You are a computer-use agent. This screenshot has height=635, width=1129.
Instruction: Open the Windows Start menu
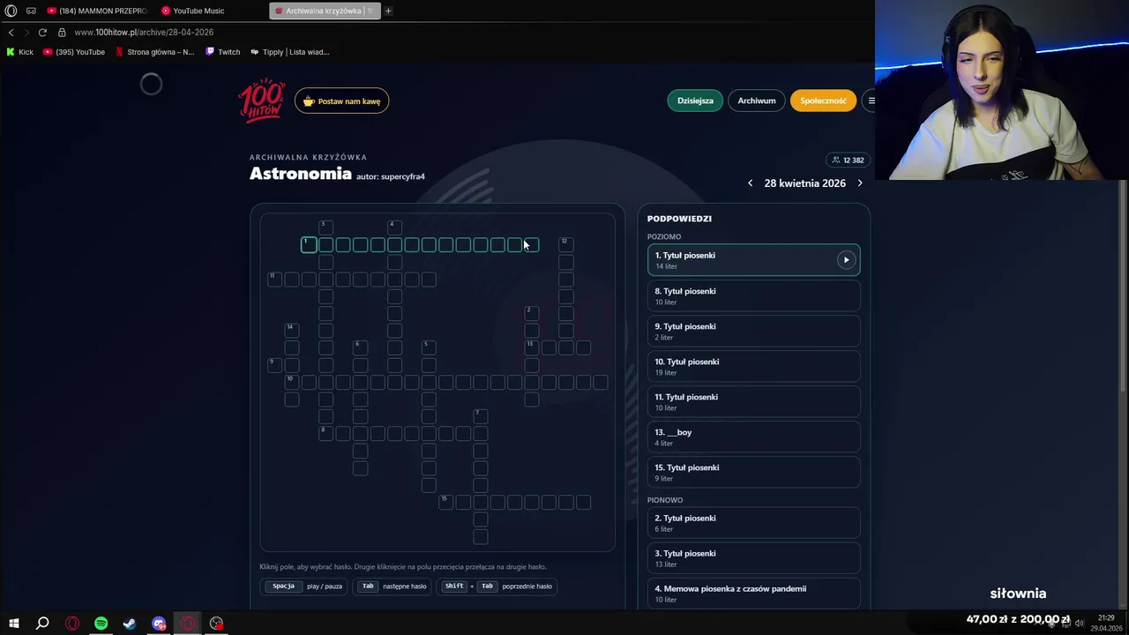[x=13, y=624]
